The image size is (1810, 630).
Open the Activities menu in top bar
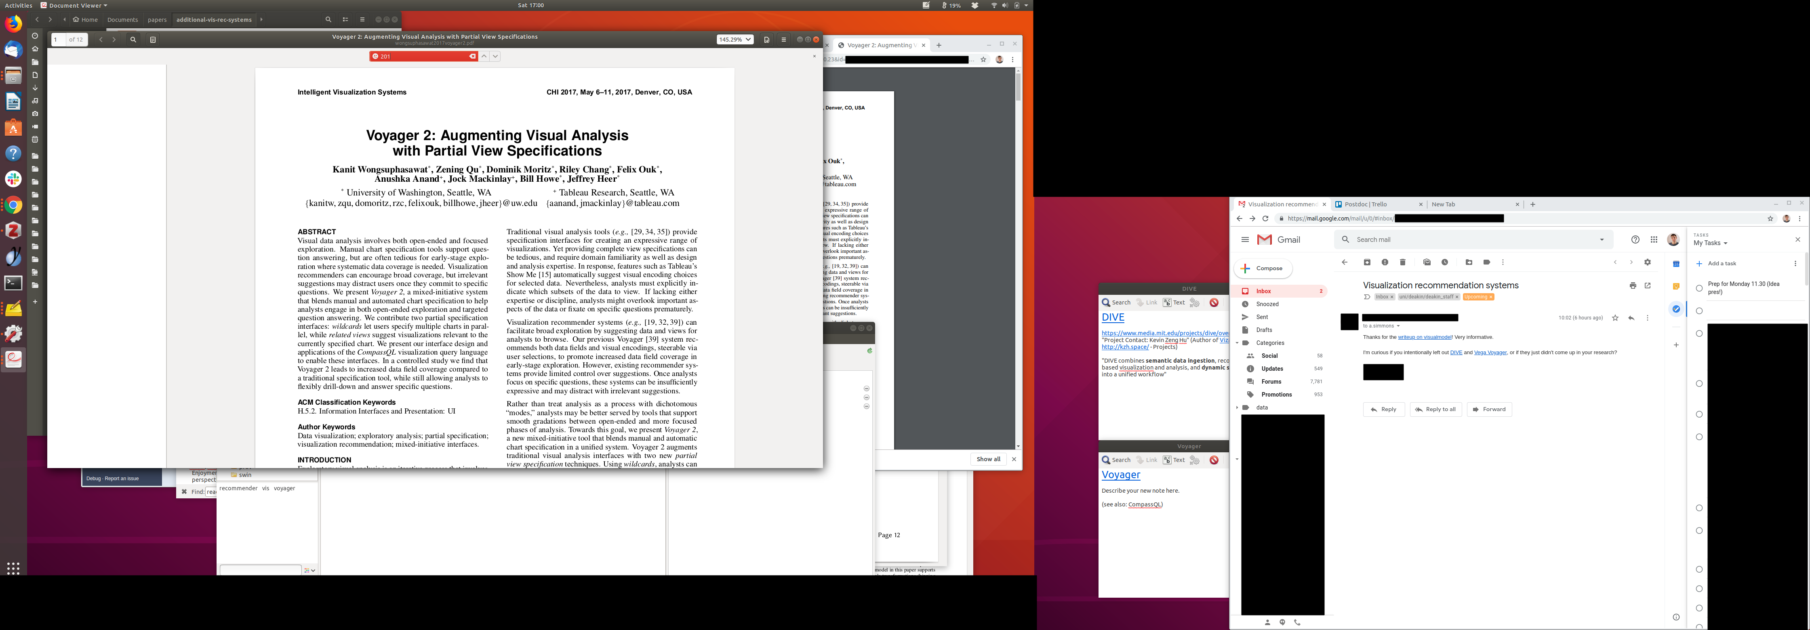click(18, 5)
